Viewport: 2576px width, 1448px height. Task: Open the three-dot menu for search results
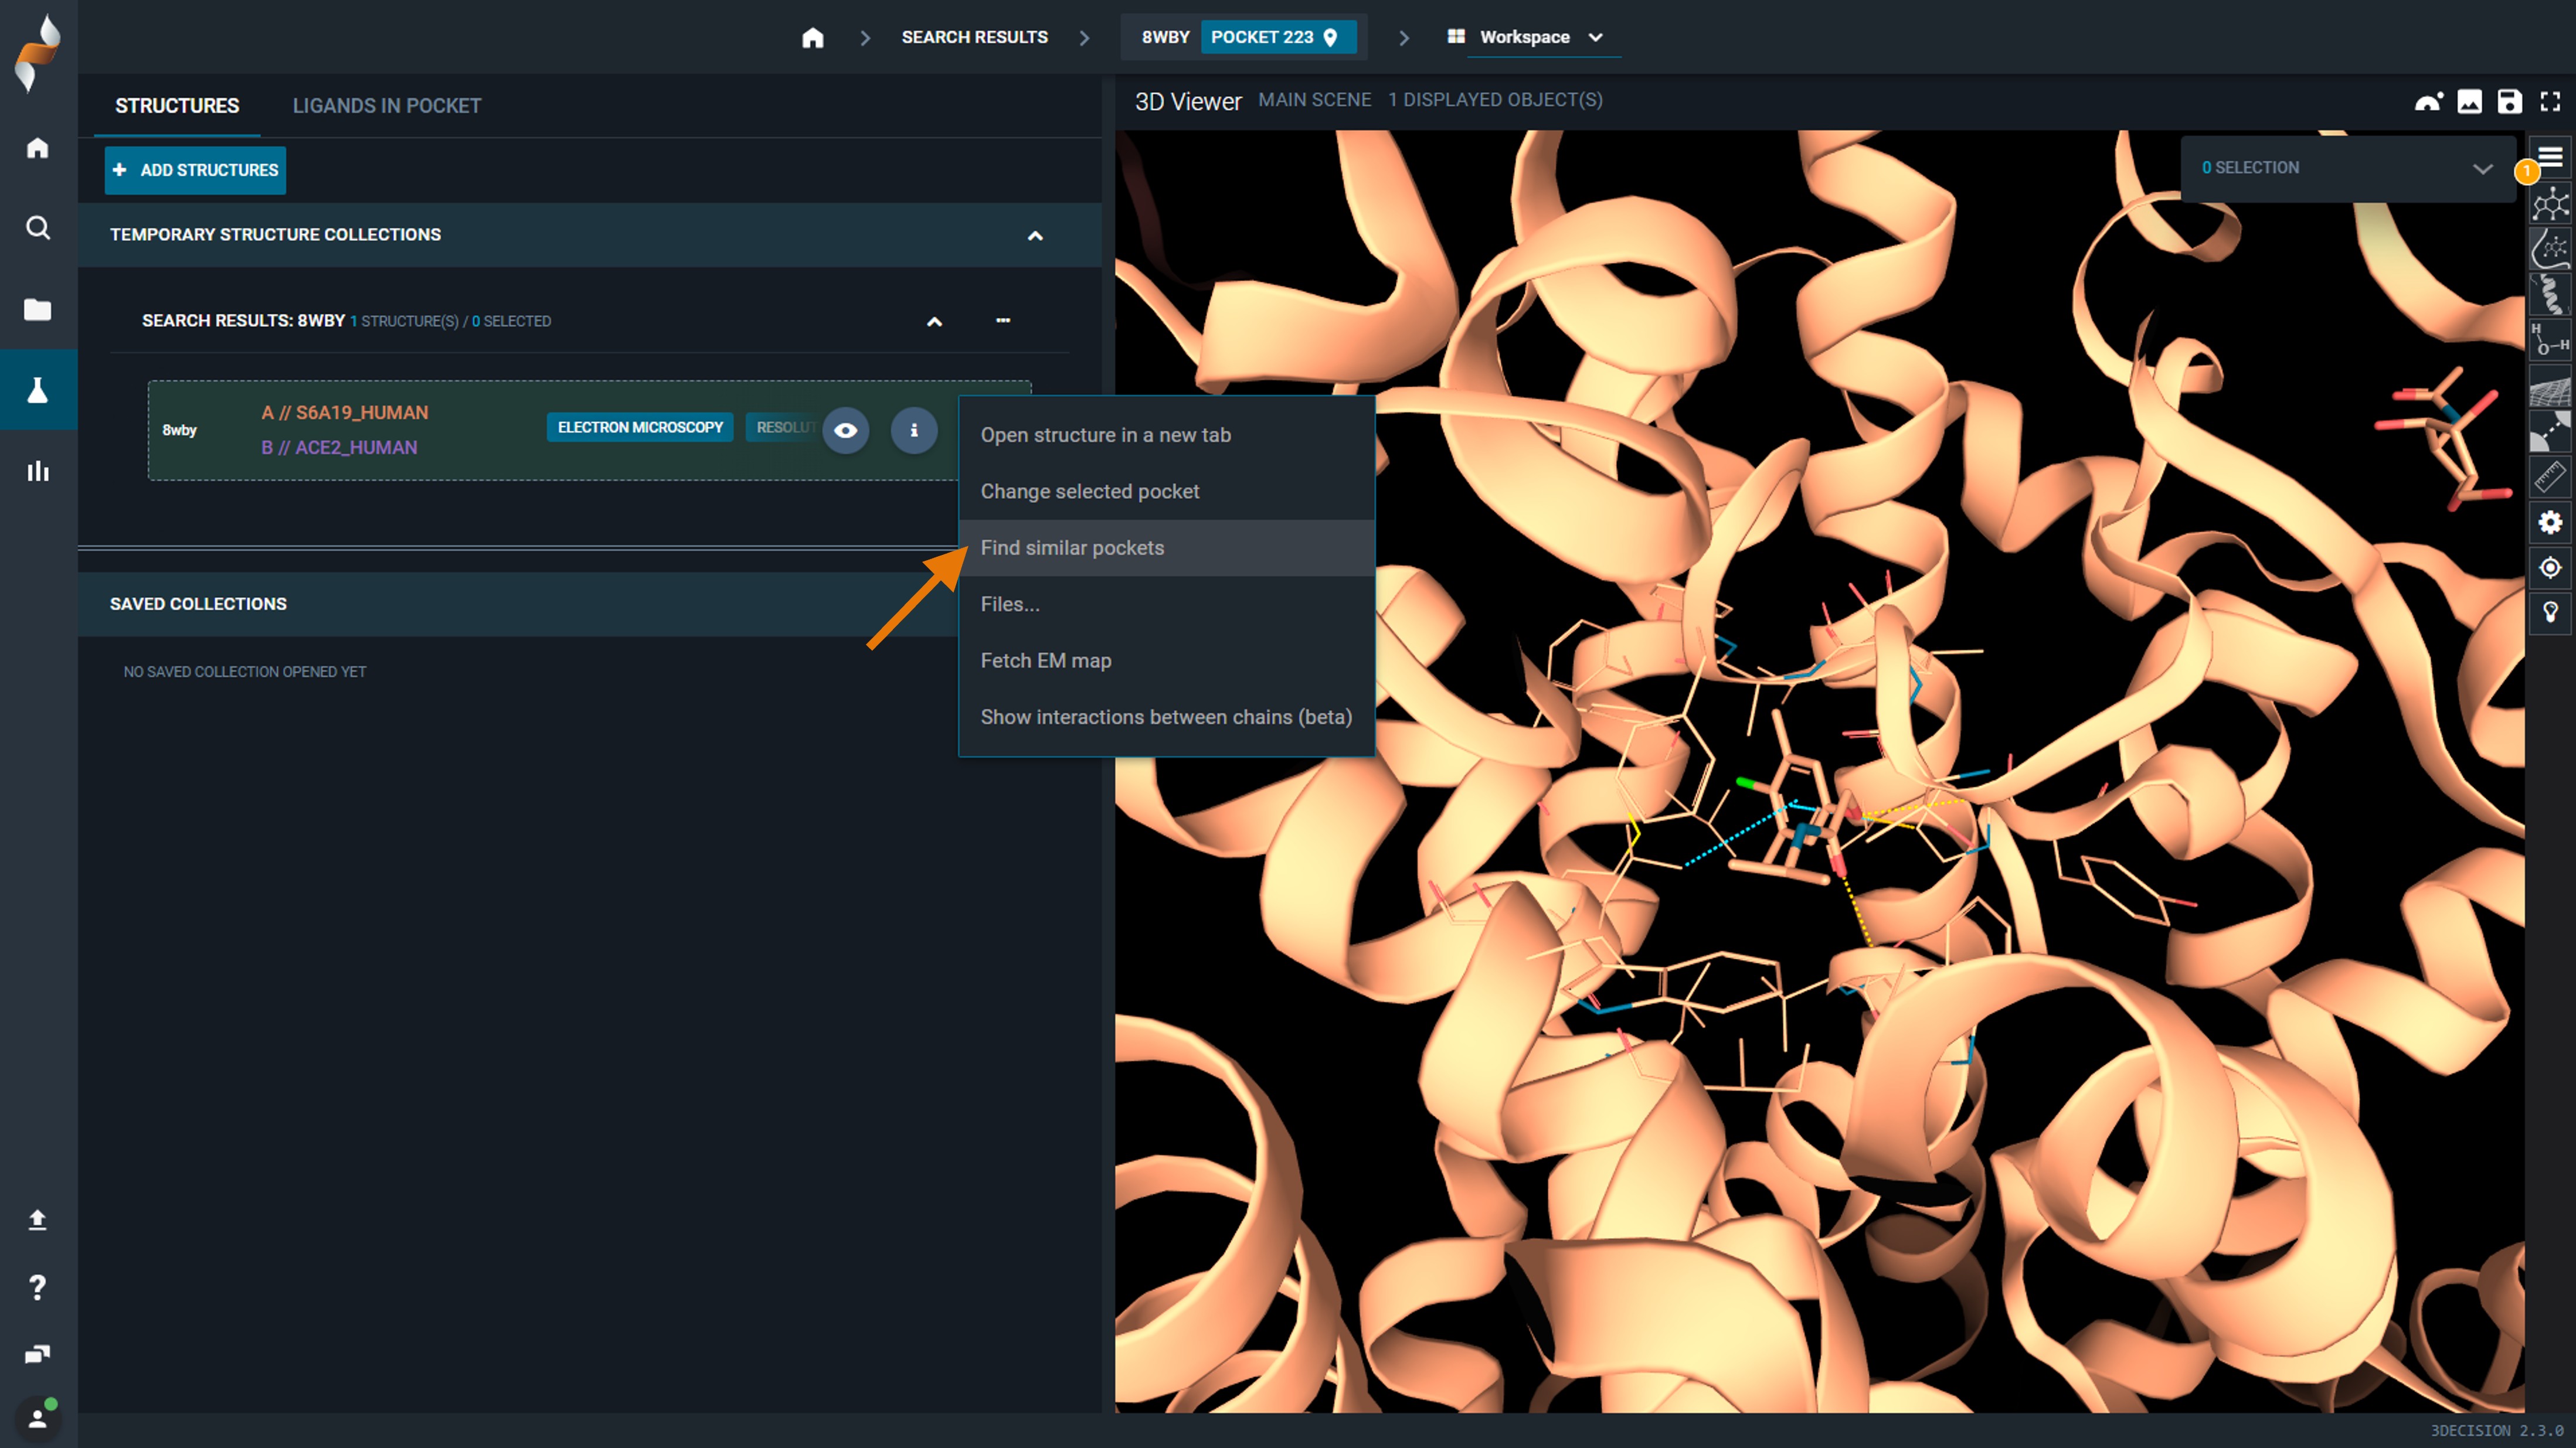[x=1003, y=321]
